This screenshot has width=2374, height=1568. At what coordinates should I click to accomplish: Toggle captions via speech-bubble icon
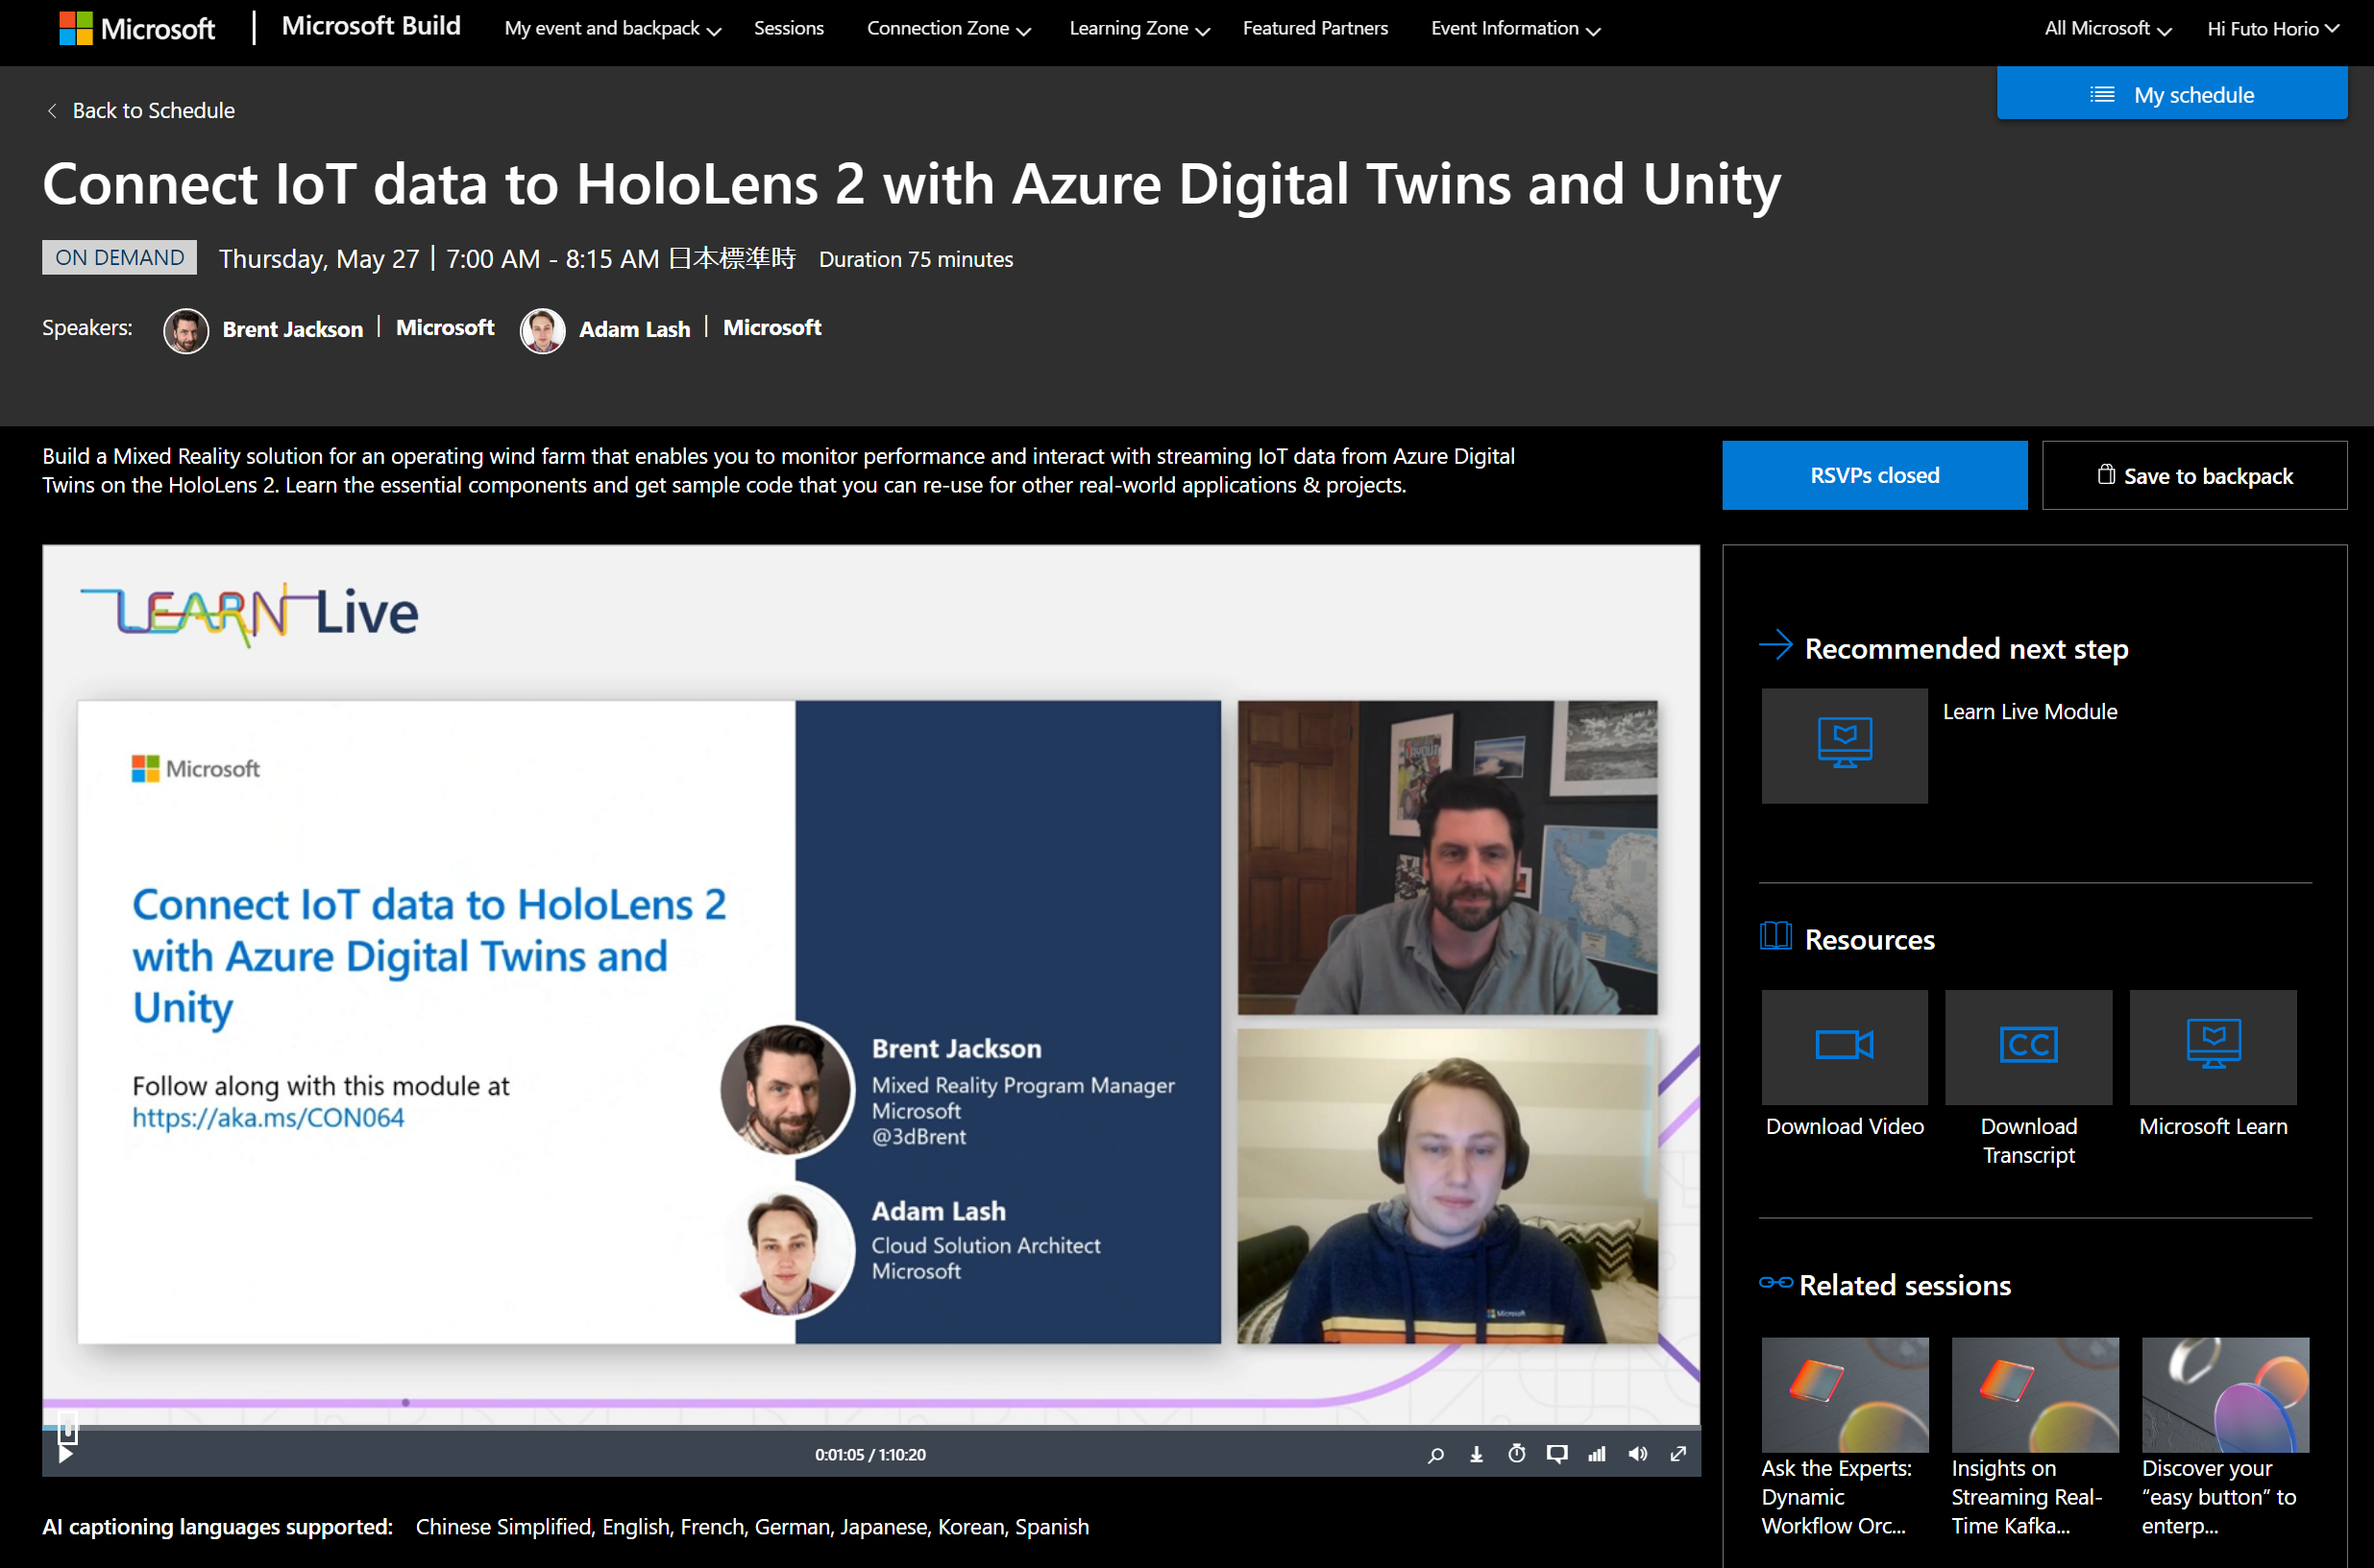1556,1455
